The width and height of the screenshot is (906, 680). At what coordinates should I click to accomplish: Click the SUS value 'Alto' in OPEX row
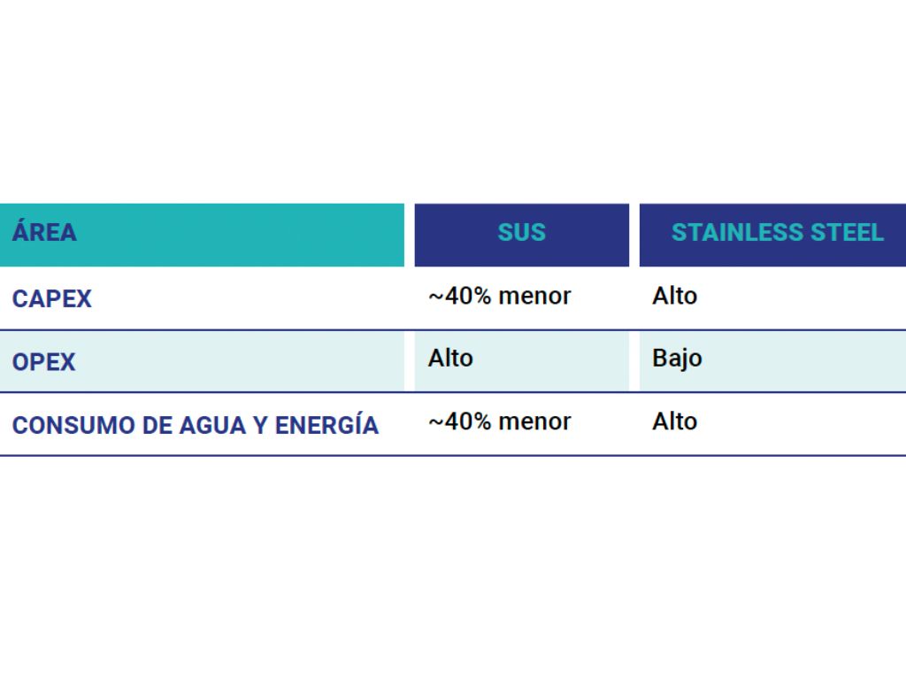[x=450, y=359]
